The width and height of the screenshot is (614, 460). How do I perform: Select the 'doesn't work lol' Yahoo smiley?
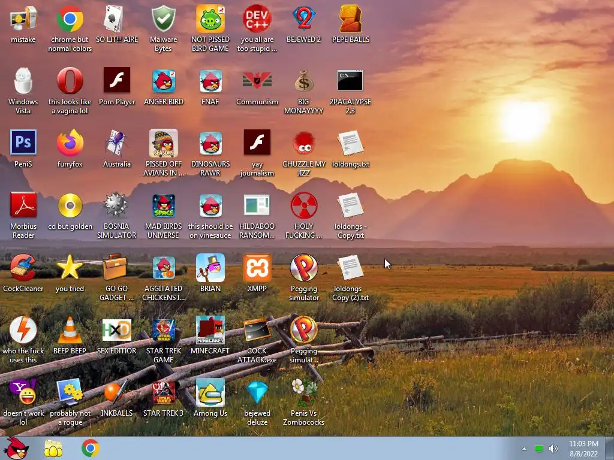tap(23, 392)
